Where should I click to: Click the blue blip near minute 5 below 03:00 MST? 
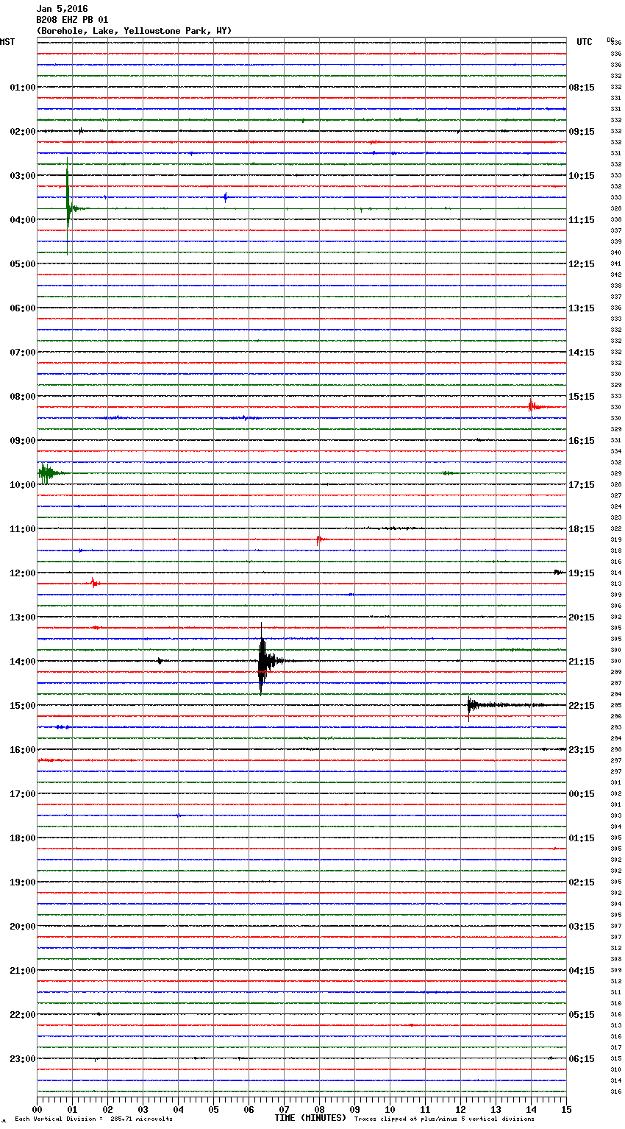tap(226, 197)
